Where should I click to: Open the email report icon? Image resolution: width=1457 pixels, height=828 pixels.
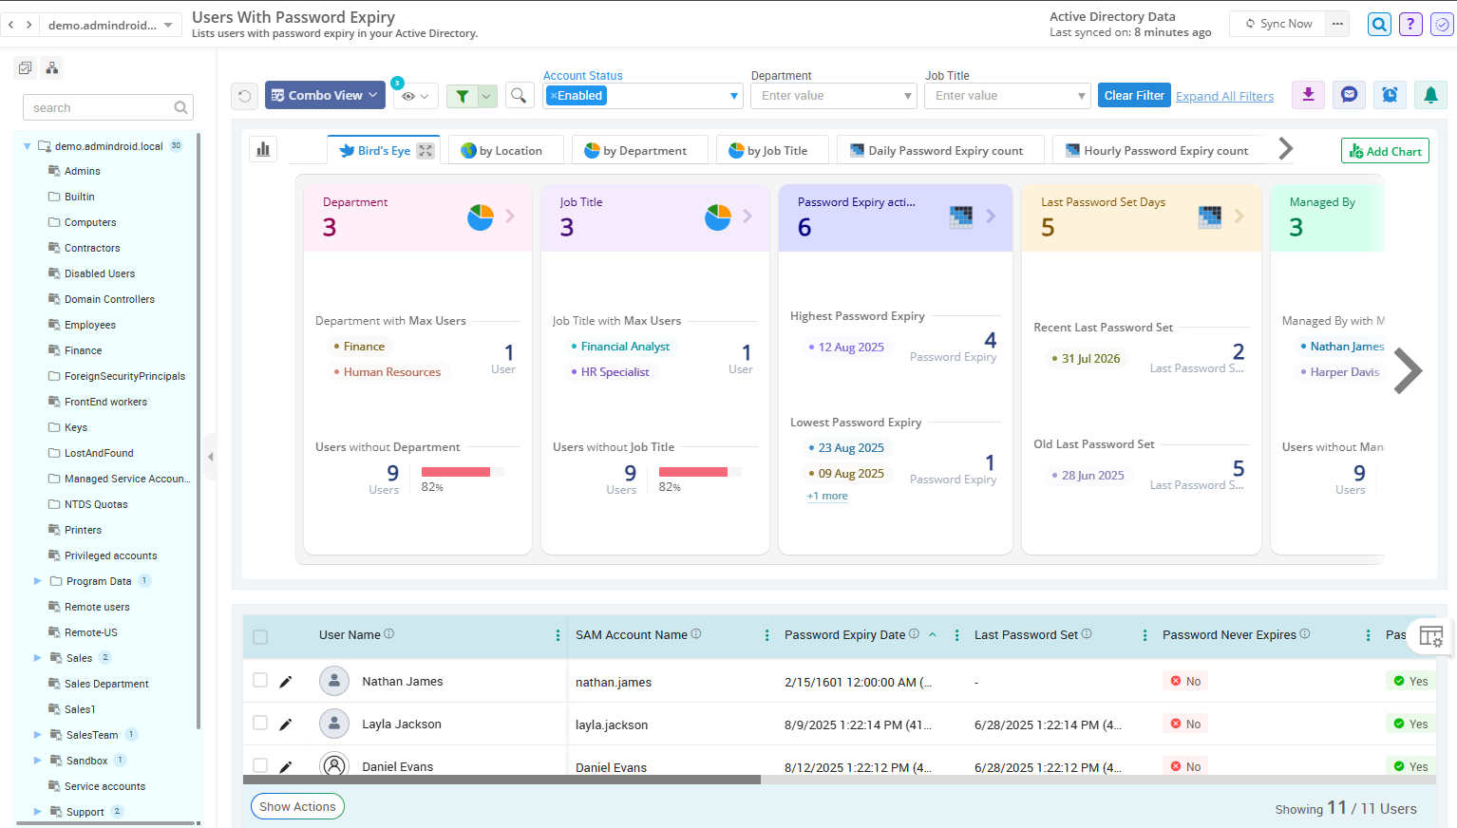[1349, 95]
